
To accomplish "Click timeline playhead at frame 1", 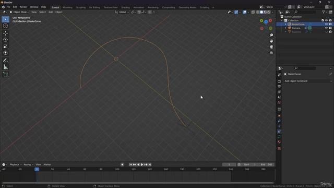I will (x=37, y=169).
